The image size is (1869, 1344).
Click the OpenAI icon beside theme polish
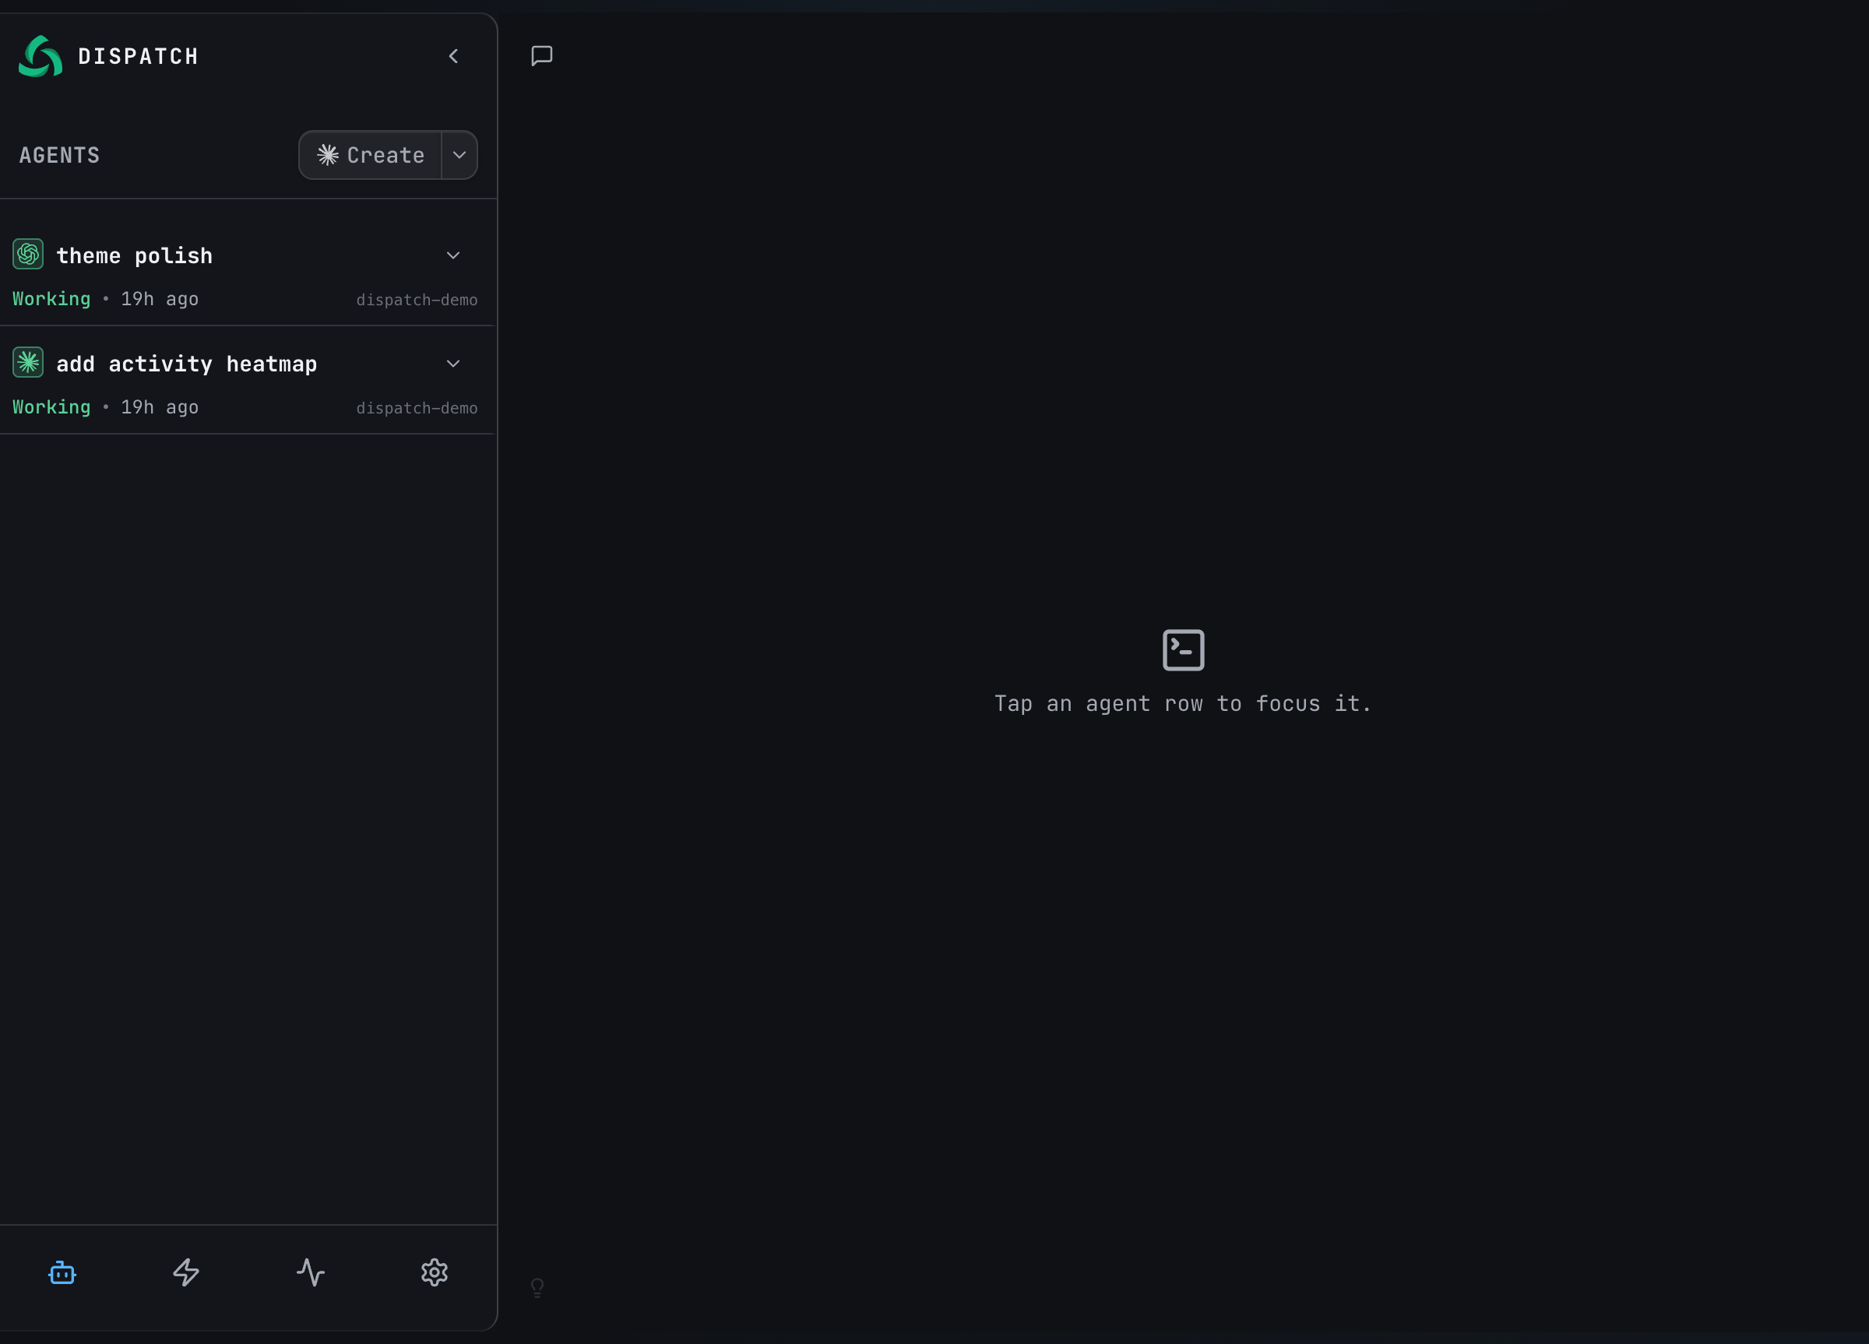coord(28,254)
